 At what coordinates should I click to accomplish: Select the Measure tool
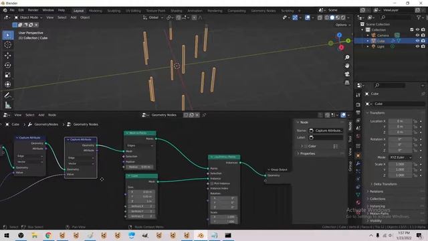7,105
